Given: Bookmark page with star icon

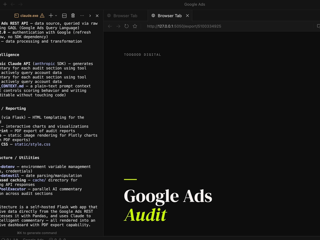Looking at the screenshot, I should coord(135,26).
